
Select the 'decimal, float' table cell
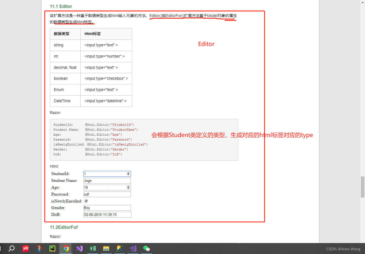pos(65,67)
